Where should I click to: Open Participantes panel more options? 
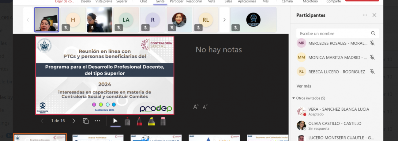tap(365, 15)
